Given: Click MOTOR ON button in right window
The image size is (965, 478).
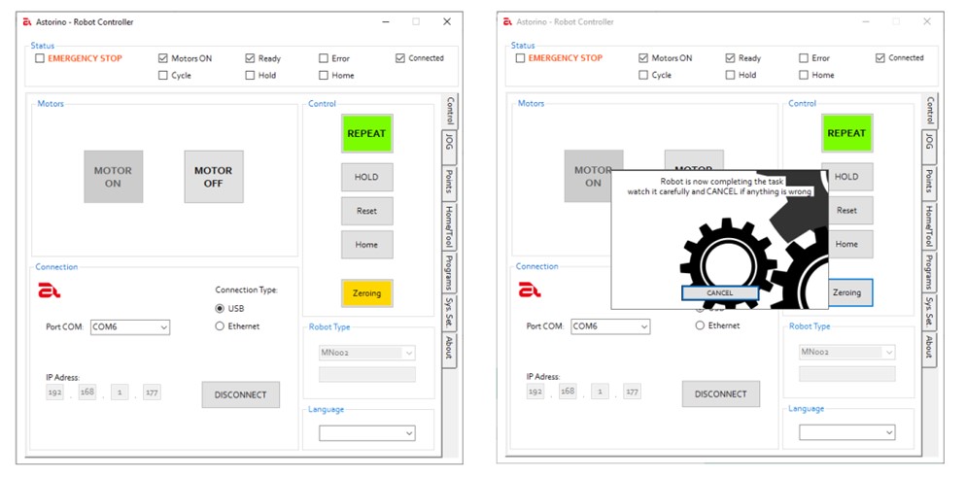Looking at the screenshot, I should tap(588, 176).
